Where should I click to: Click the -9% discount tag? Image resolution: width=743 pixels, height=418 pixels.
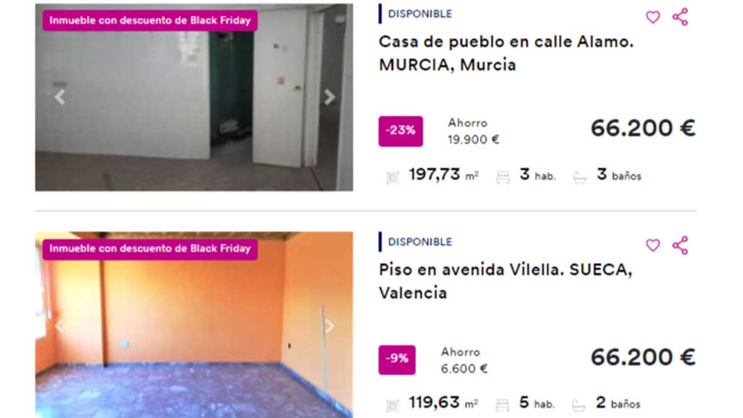click(397, 360)
